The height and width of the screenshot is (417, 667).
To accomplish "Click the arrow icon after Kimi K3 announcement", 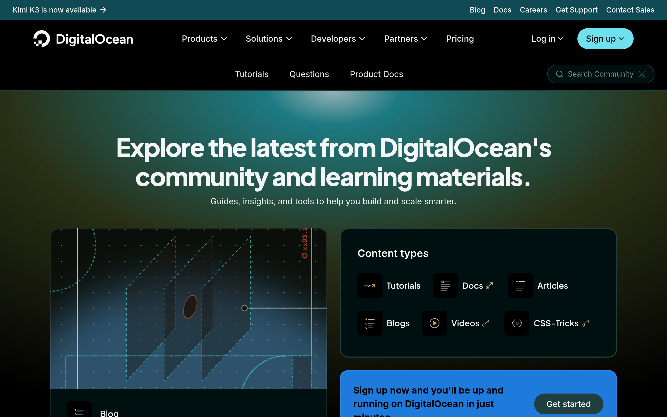I will coord(103,10).
